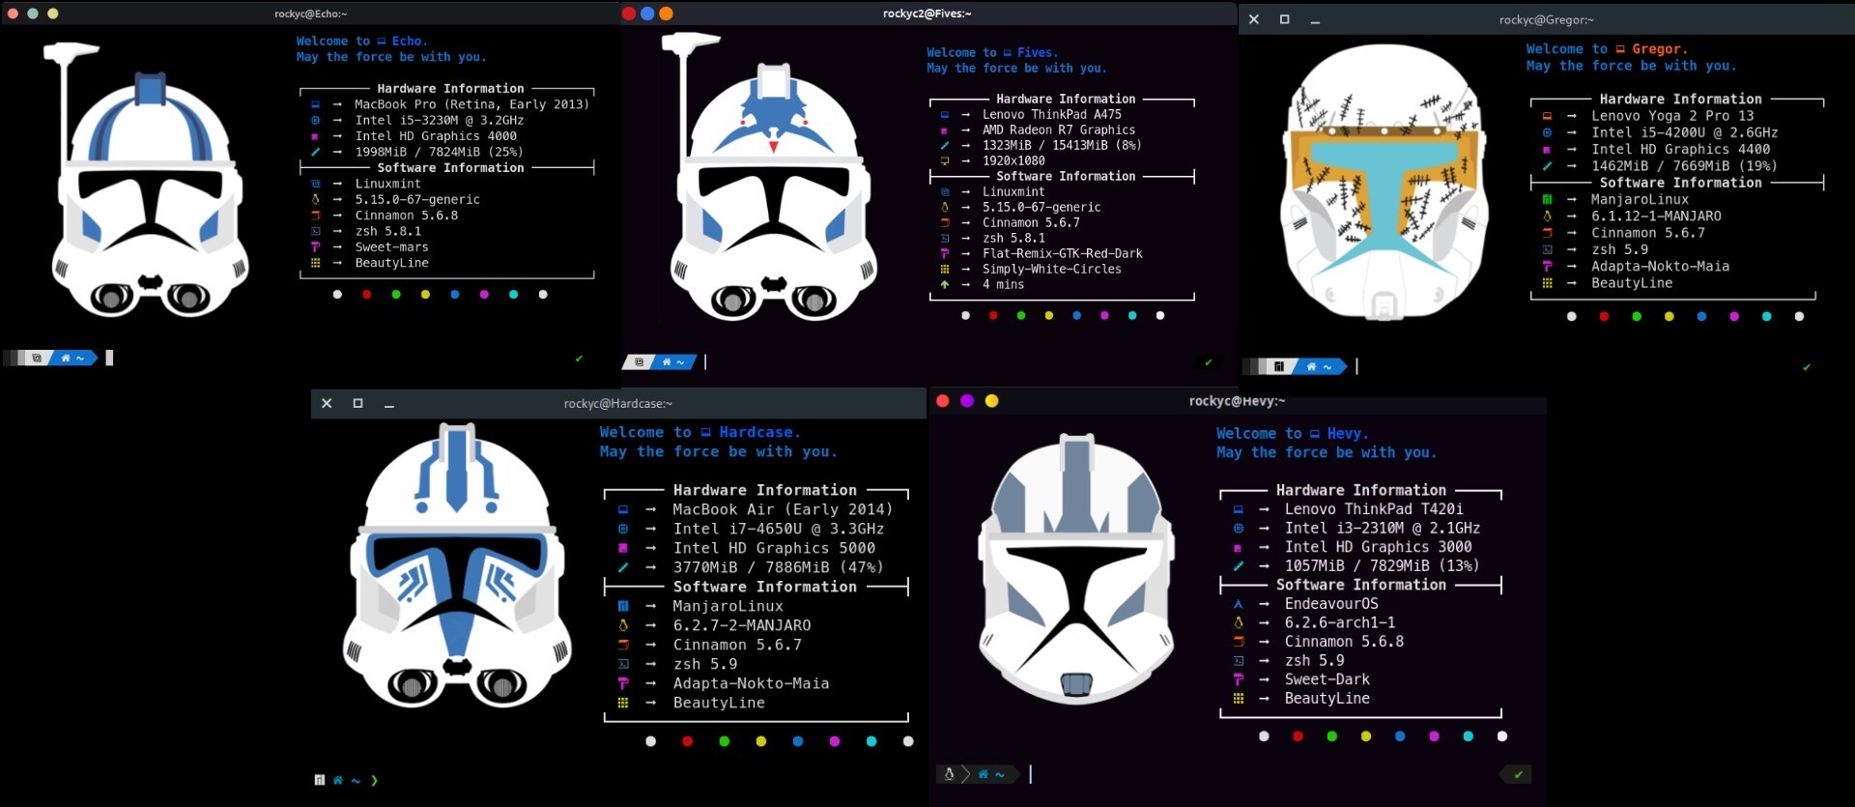Click the penguin icon in Hevy prompt
Screen dimensions: 1855x807
point(949,774)
